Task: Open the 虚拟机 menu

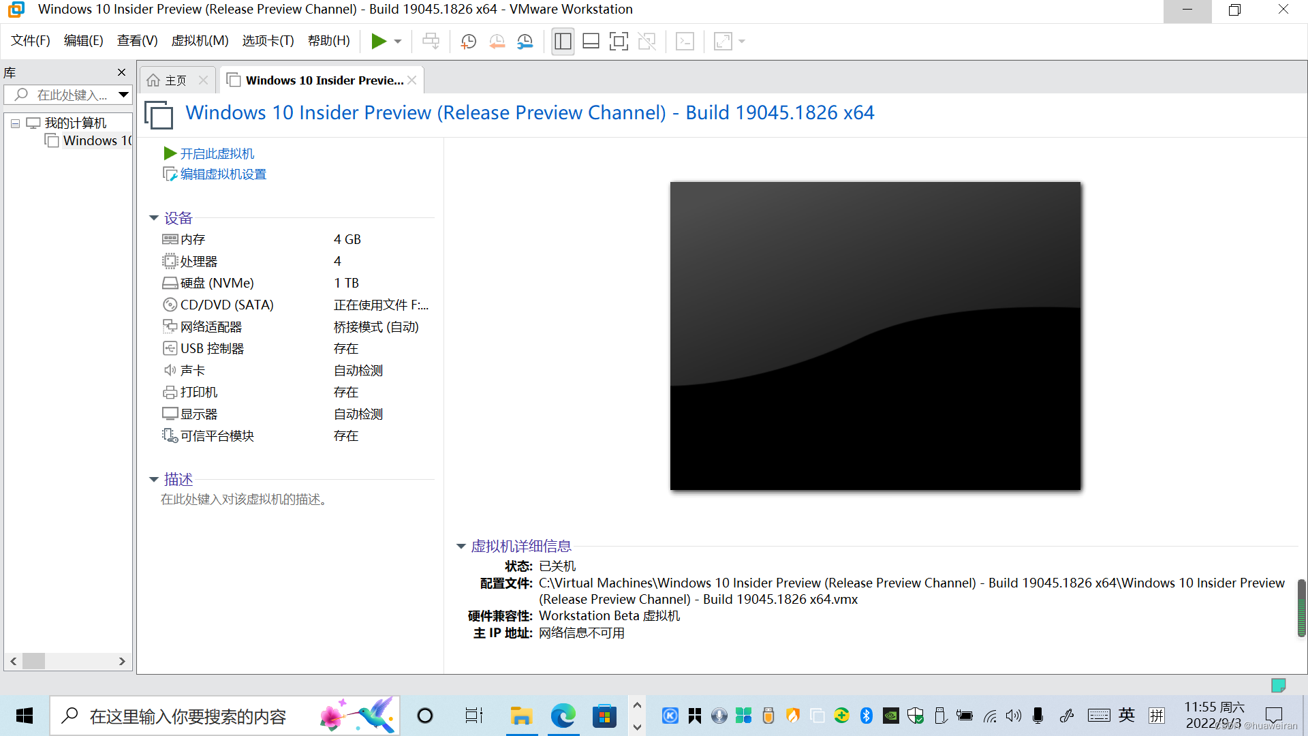Action: coord(200,41)
